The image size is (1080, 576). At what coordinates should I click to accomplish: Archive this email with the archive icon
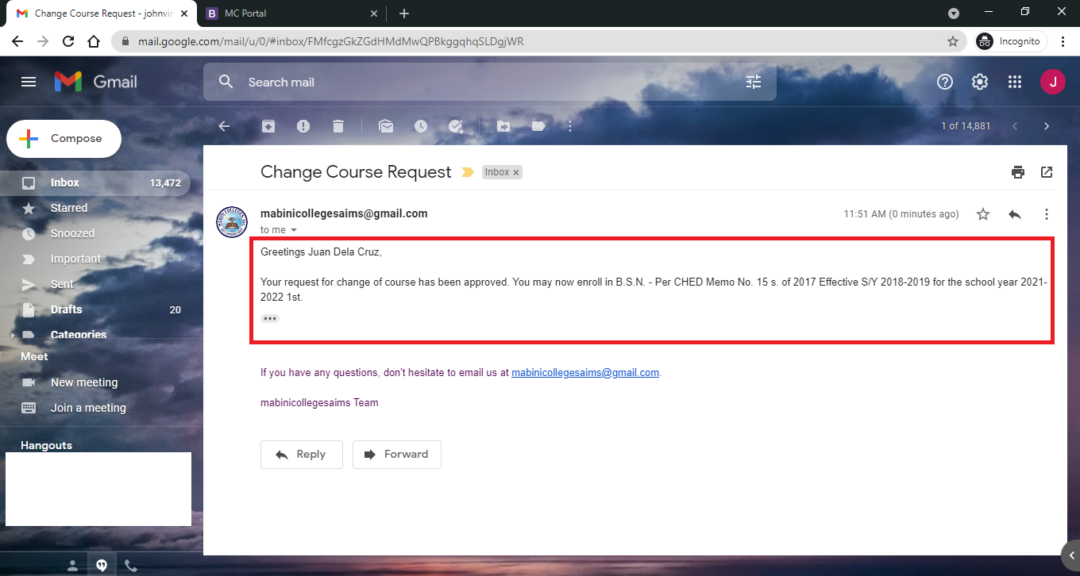[x=268, y=126]
